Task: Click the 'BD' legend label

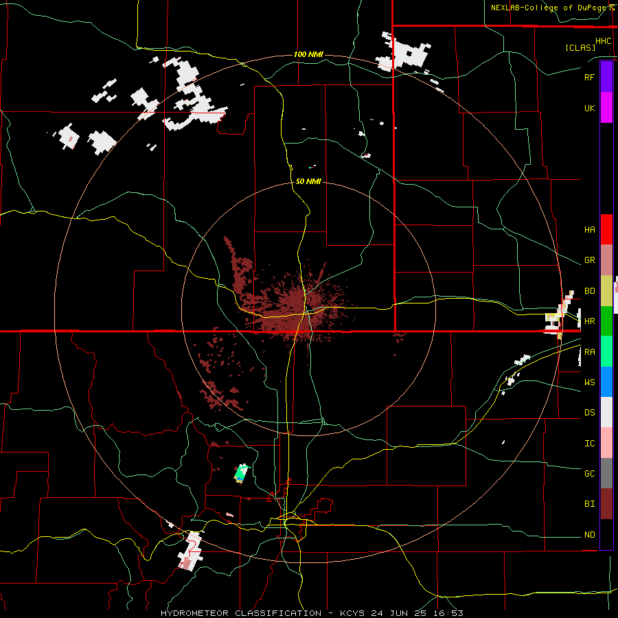Action: click(x=589, y=291)
